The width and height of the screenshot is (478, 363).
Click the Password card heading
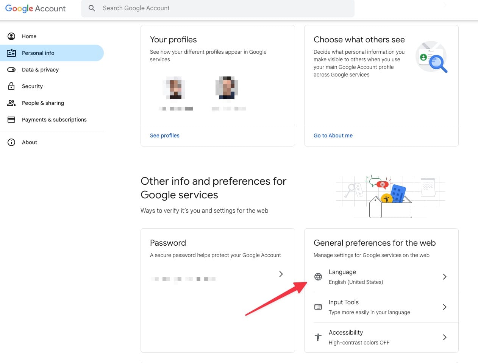click(168, 243)
